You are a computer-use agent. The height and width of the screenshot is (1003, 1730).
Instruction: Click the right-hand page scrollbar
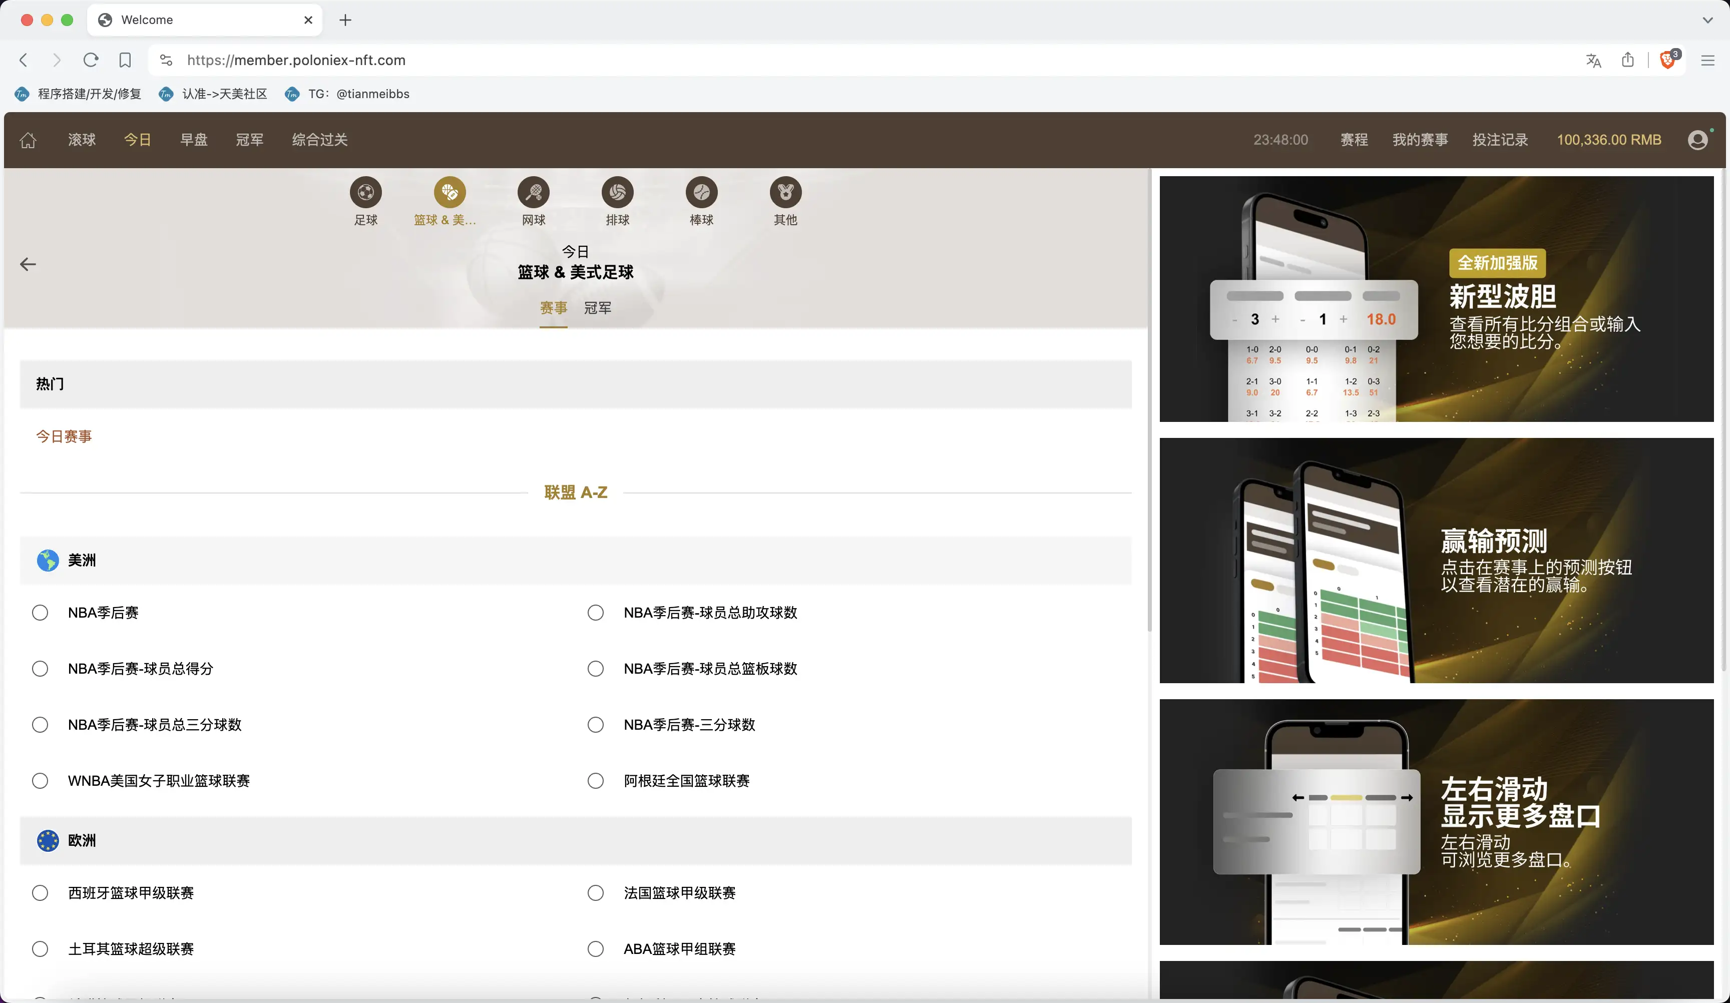tap(1723, 419)
